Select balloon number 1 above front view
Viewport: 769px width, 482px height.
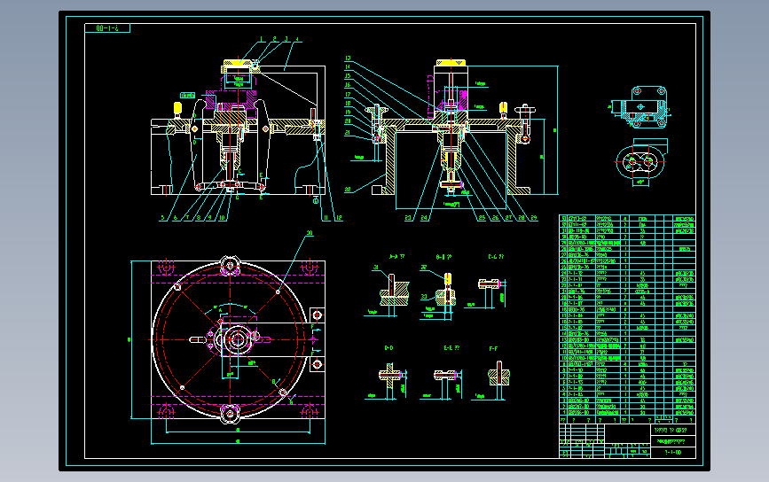[261, 39]
